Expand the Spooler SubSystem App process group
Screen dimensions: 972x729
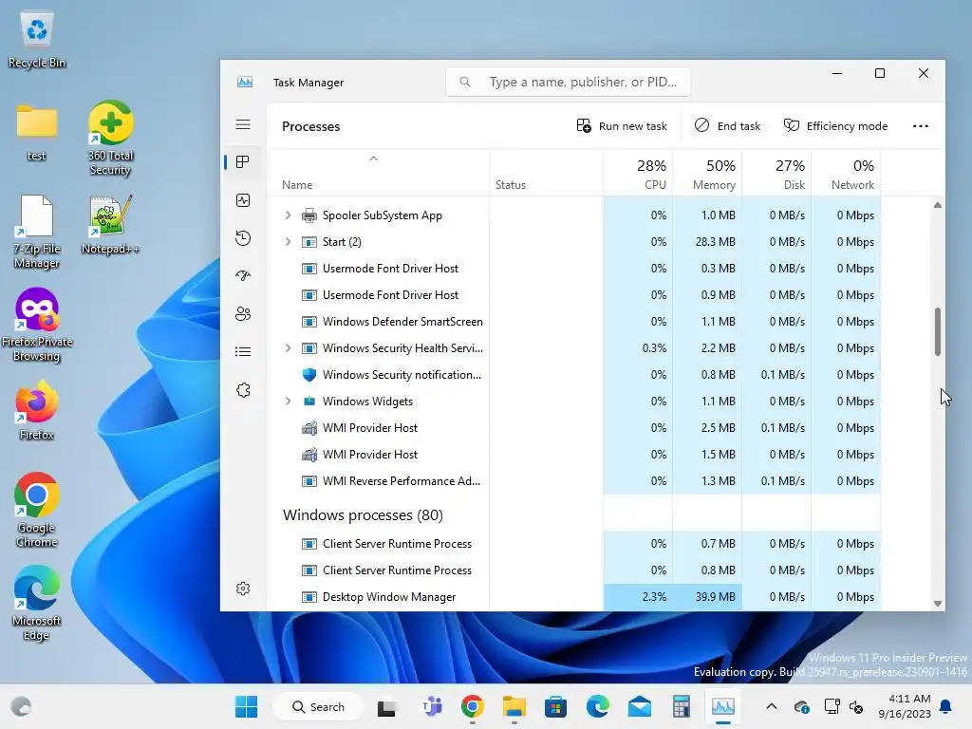point(288,215)
